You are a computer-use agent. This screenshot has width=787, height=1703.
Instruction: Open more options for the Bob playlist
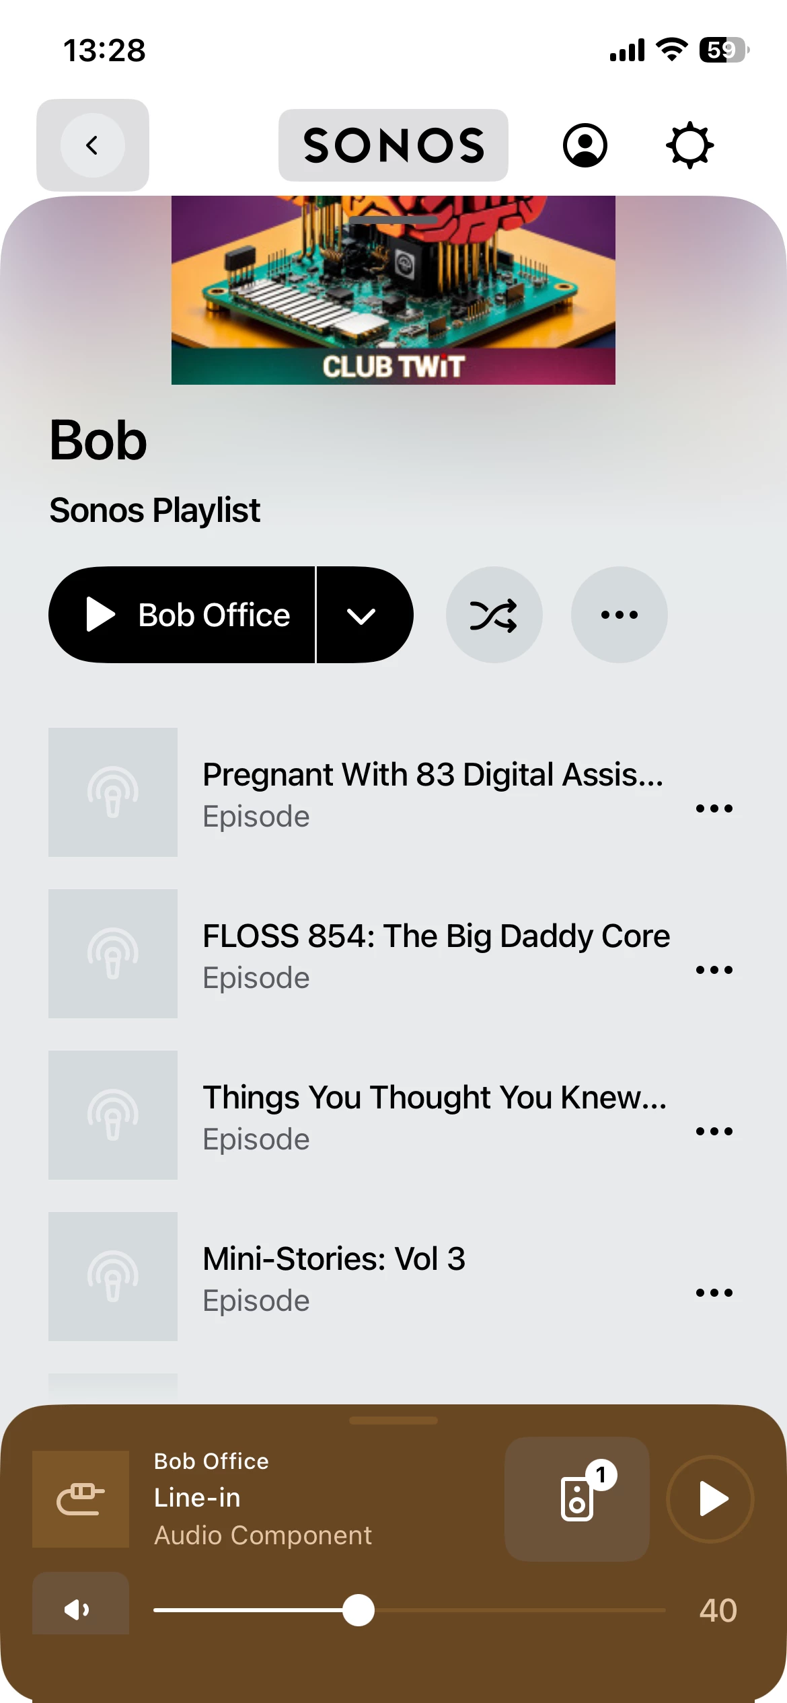coord(619,615)
